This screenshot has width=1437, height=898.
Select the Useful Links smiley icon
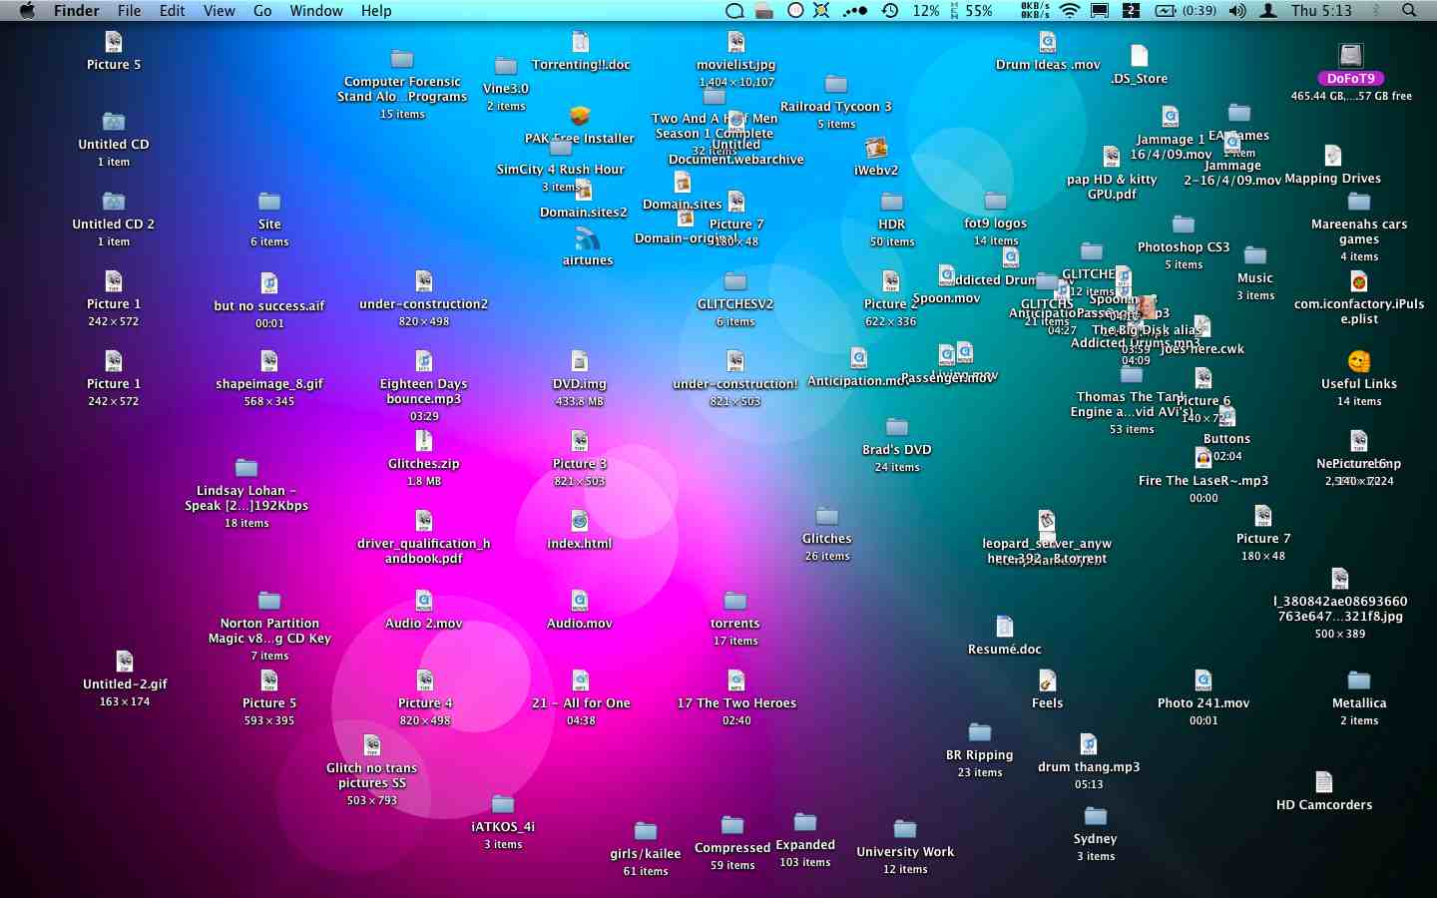pos(1359,361)
